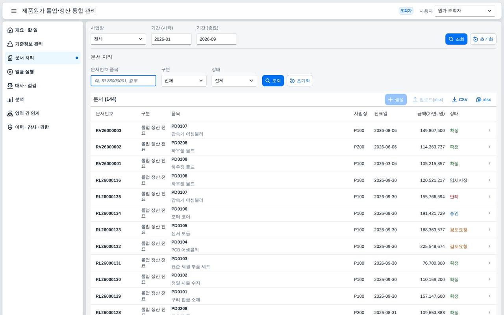Click the 일괄 실행 play icon
The height and width of the screenshot is (315, 504).
(x=10, y=72)
